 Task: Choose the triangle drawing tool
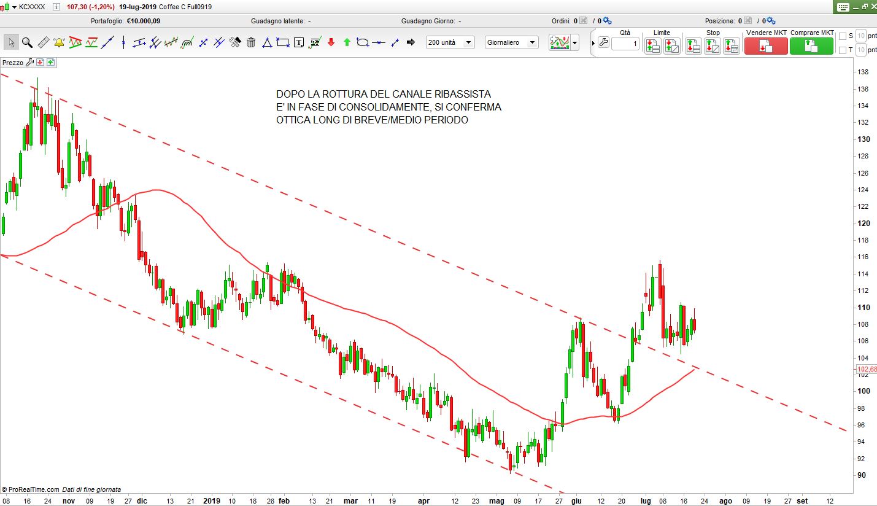tap(267, 42)
